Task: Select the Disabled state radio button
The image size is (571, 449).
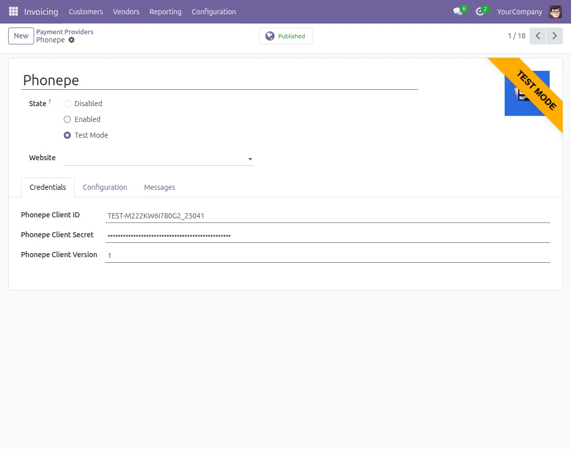Action: tap(67, 103)
